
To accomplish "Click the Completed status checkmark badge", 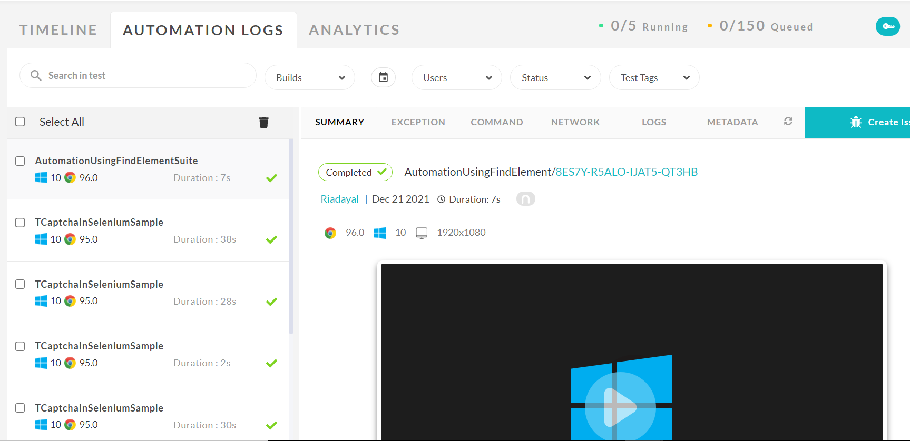I will 355,172.
